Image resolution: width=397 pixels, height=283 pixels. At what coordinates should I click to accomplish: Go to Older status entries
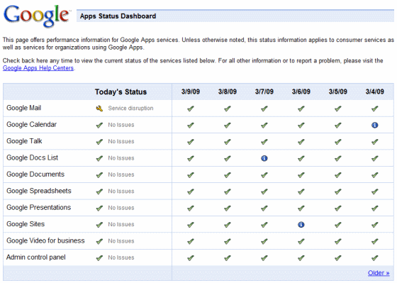(379, 273)
